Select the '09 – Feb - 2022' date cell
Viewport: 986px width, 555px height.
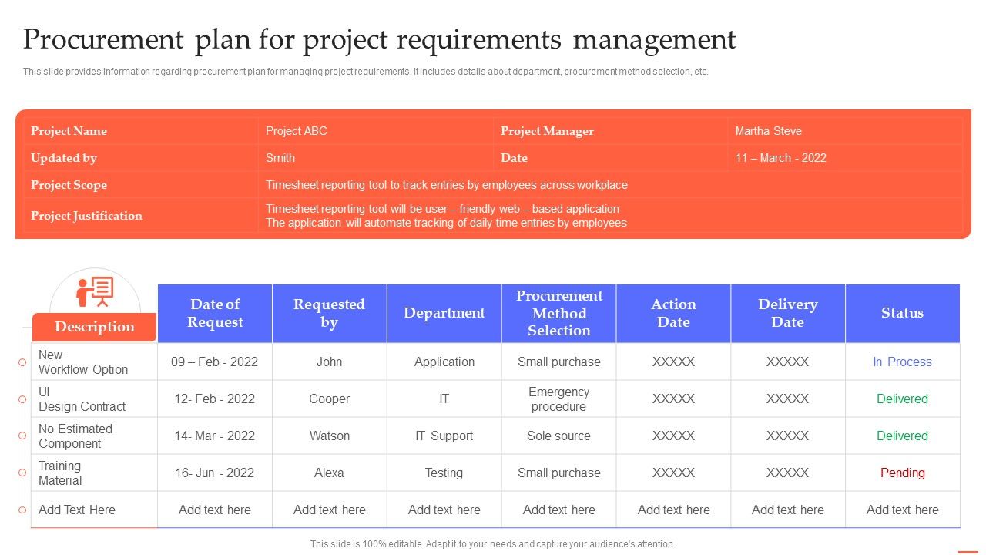215,362
